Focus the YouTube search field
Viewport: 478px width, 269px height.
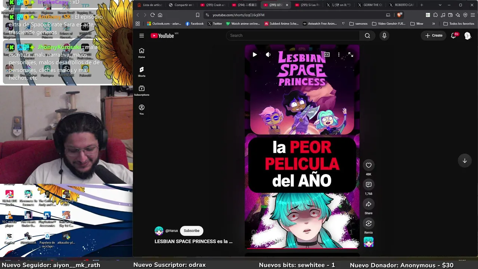tap(293, 35)
